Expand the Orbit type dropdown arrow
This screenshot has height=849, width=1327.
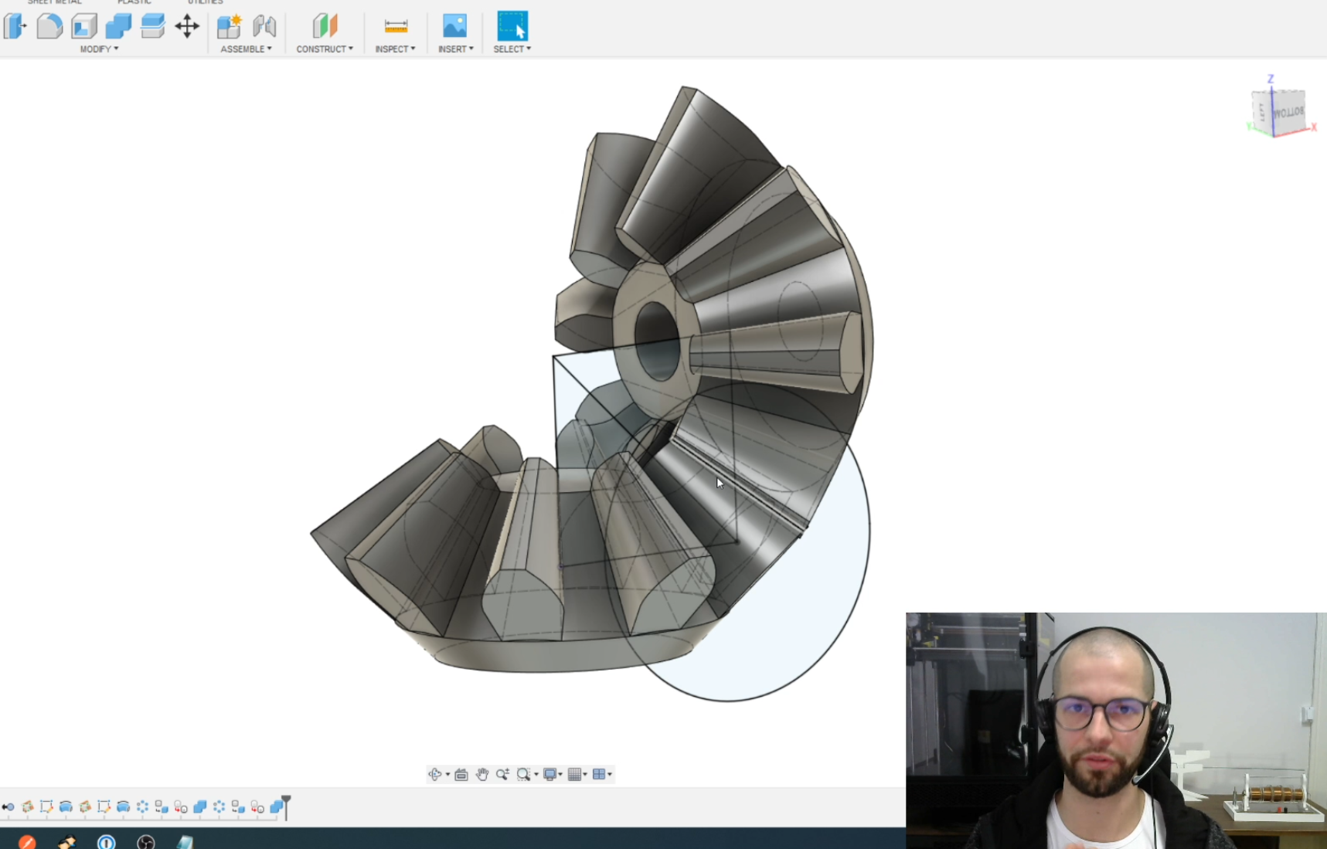point(447,775)
